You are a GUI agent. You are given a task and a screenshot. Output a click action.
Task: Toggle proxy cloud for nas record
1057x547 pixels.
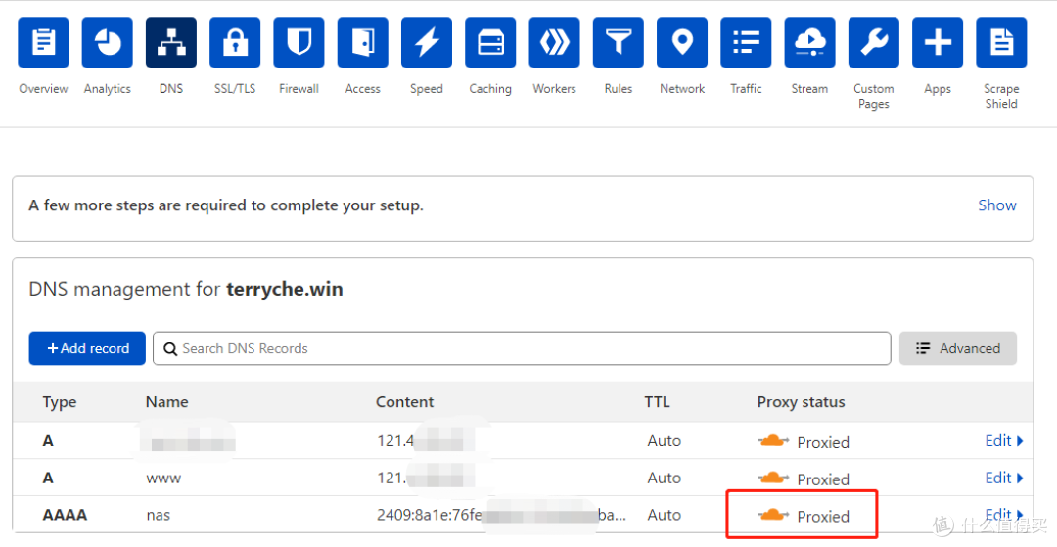[772, 516]
